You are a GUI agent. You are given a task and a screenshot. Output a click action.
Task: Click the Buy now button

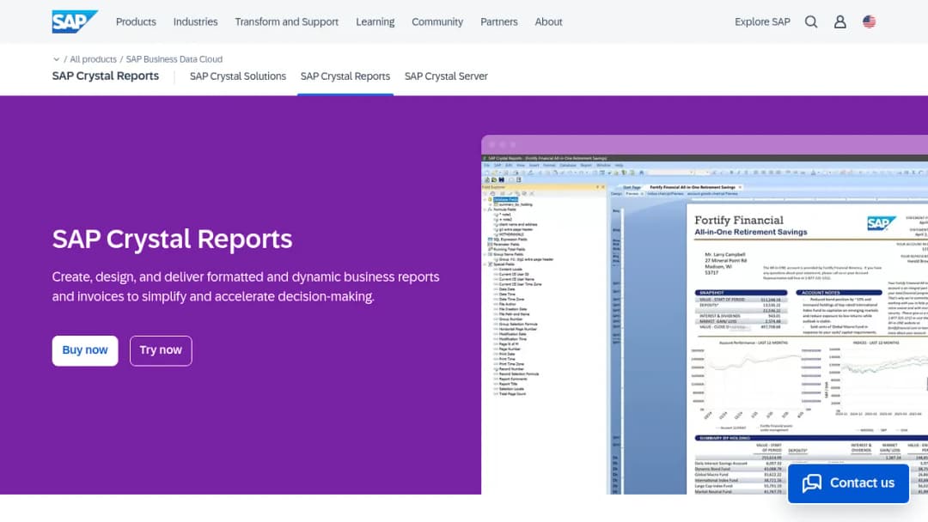click(x=85, y=350)
